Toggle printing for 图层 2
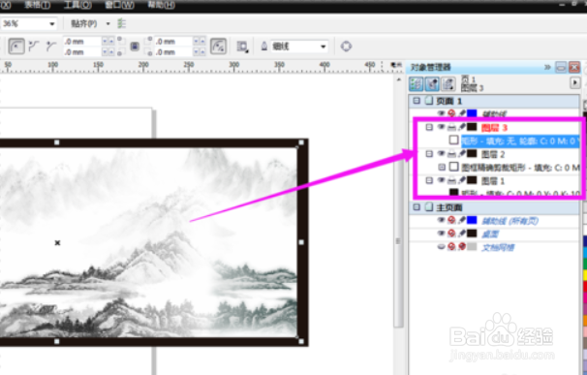The image size is (587, 375). tap(451, 154)
